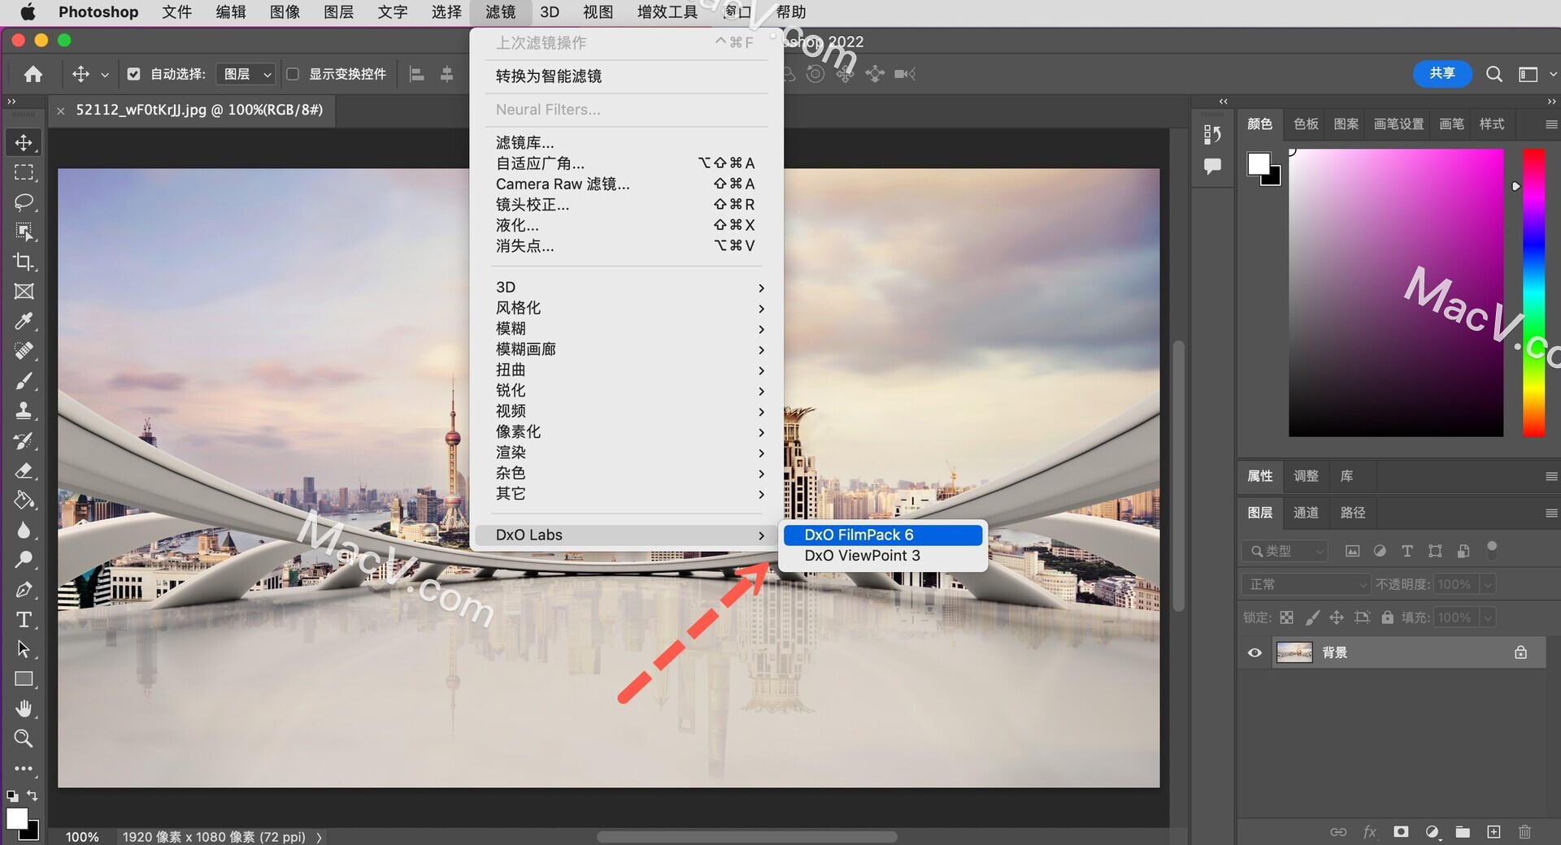Open the 填充 fill dropdown arrow
This screenshot has width=1561, height=845.
pyautogui.click(x=1488, y=617)
